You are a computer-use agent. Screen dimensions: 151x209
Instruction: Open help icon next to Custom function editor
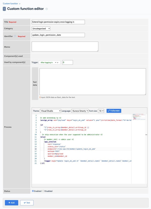click(x=47, y=9)
